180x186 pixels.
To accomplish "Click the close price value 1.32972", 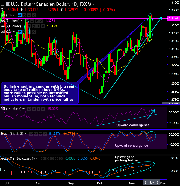I will [71, 10].
